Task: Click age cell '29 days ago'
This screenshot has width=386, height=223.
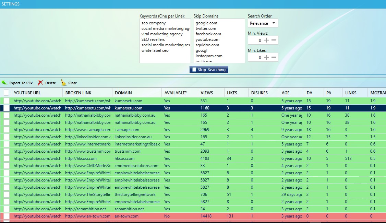Action: tap(292, 195)
